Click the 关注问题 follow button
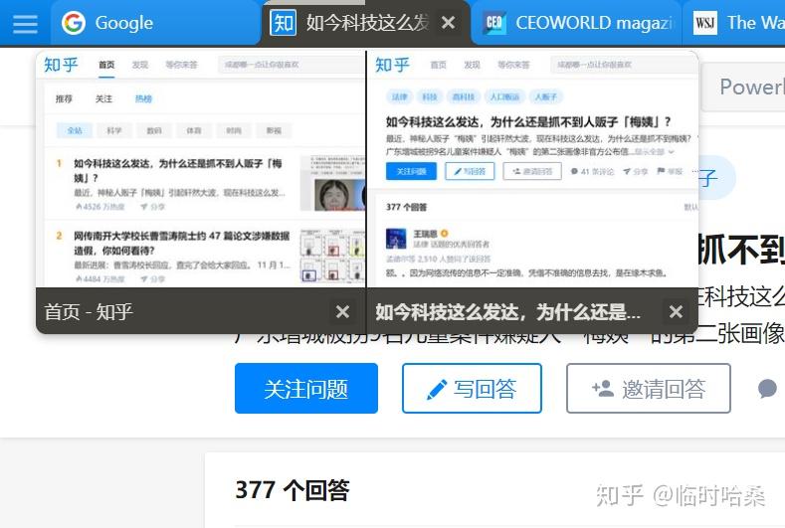 coord(305,389)
